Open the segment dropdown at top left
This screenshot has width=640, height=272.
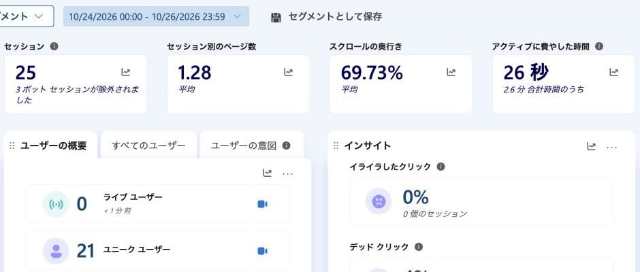pyautogui.click(x=26, y=16)
